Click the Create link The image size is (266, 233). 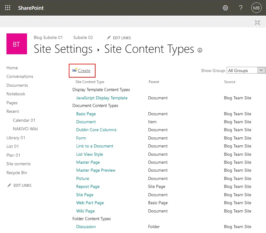[84, 71]
